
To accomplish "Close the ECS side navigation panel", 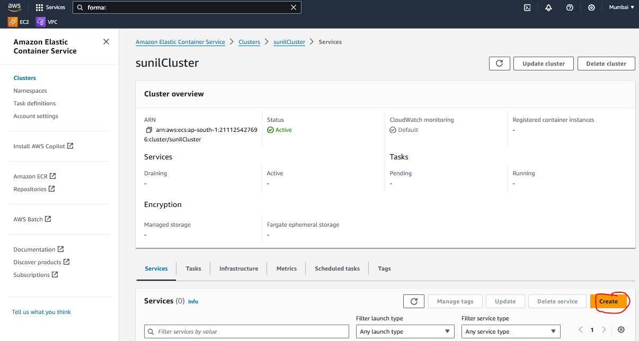I will pos(106,42).
